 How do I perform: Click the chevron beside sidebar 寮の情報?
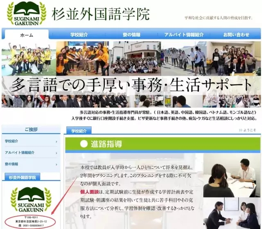56,165
